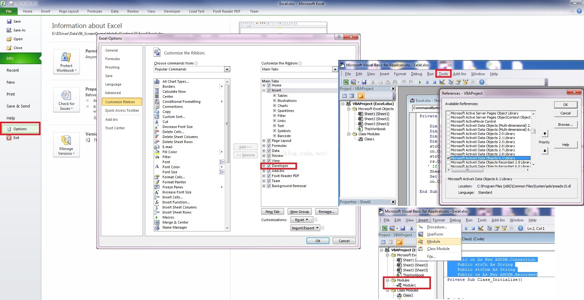Viewport: 584px width, 300px height.
Task: Click Browse... in the References dialog
Action: click(566, 125)
